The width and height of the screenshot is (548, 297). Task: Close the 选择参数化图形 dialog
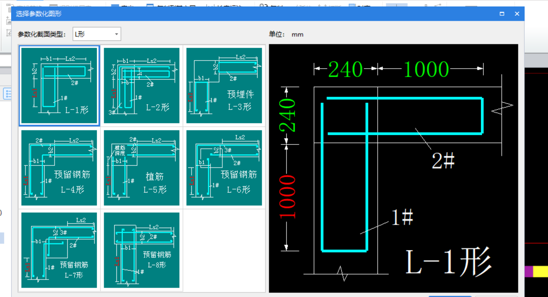click(517, 14)
